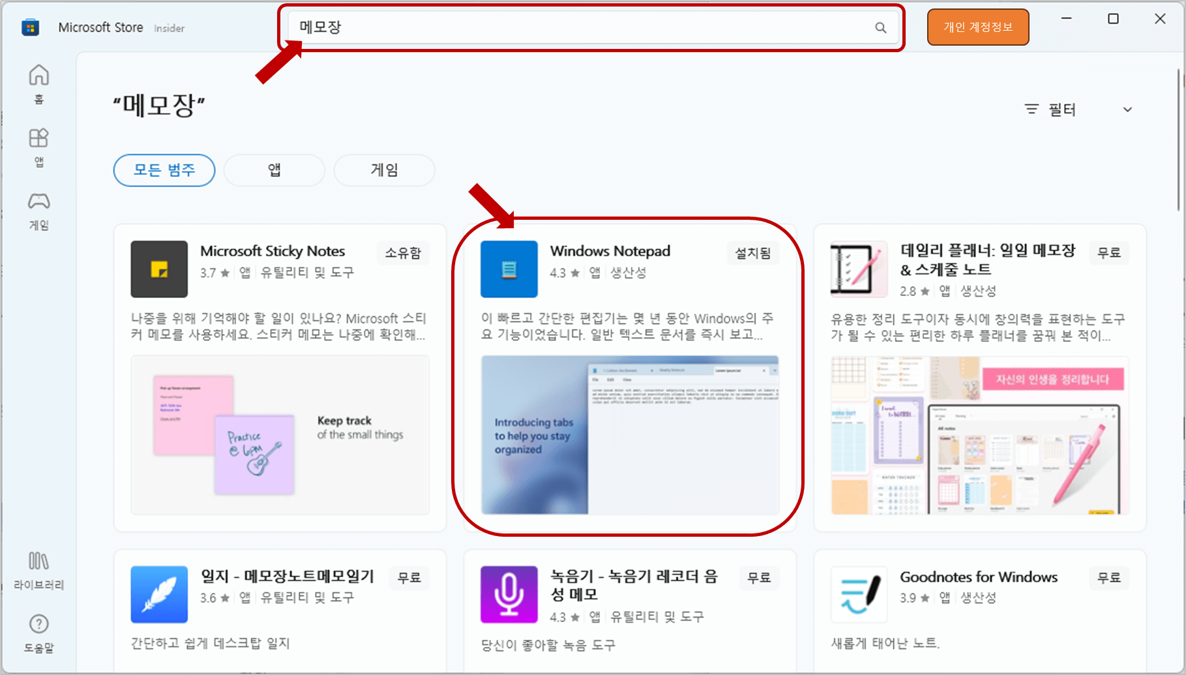Click the 녹음기 - 녹음기 레코더 title

pyautogui.click(x=634, y=585)
